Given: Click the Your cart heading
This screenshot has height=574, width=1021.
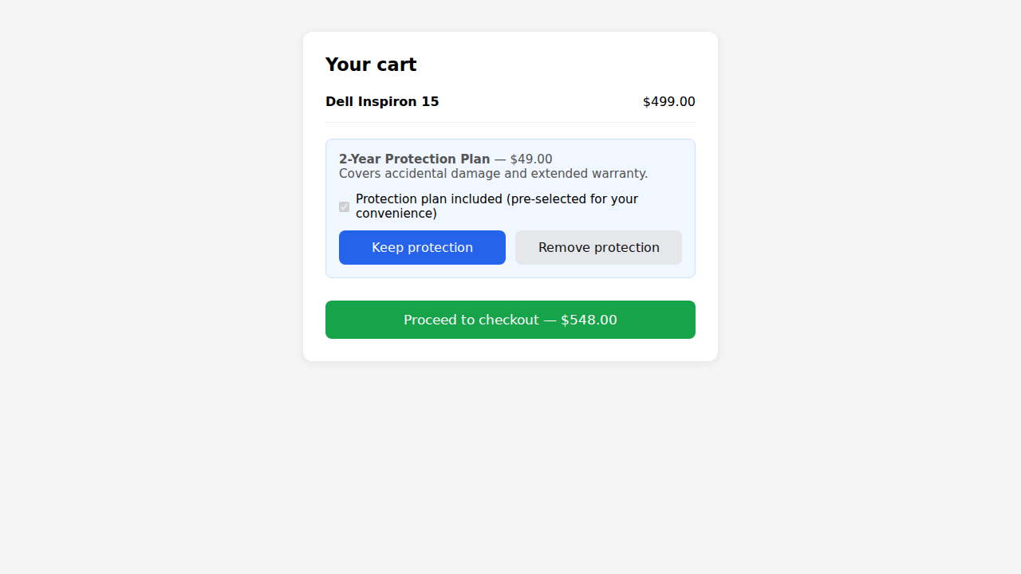Looking at the screenshot, I should pos(371,65).
